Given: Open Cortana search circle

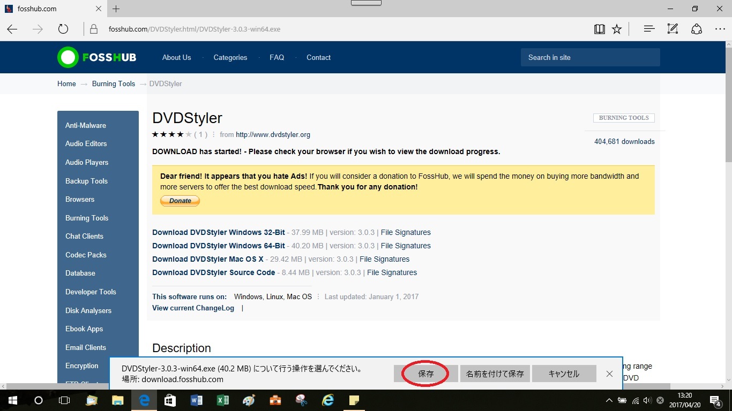Looking at the screenshot, I should [38, 400].
